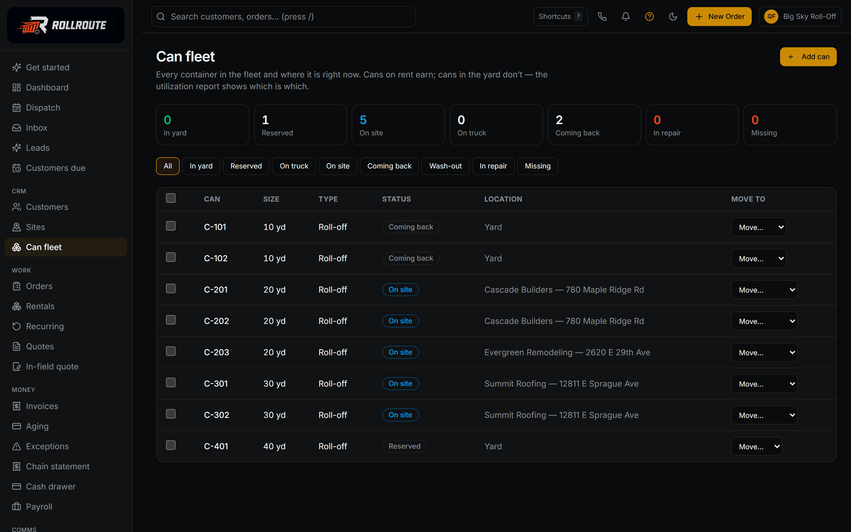Check the box for can C-401
This screenshot has height=532, width=851.
pyautogui.click(x=170, y=445)
